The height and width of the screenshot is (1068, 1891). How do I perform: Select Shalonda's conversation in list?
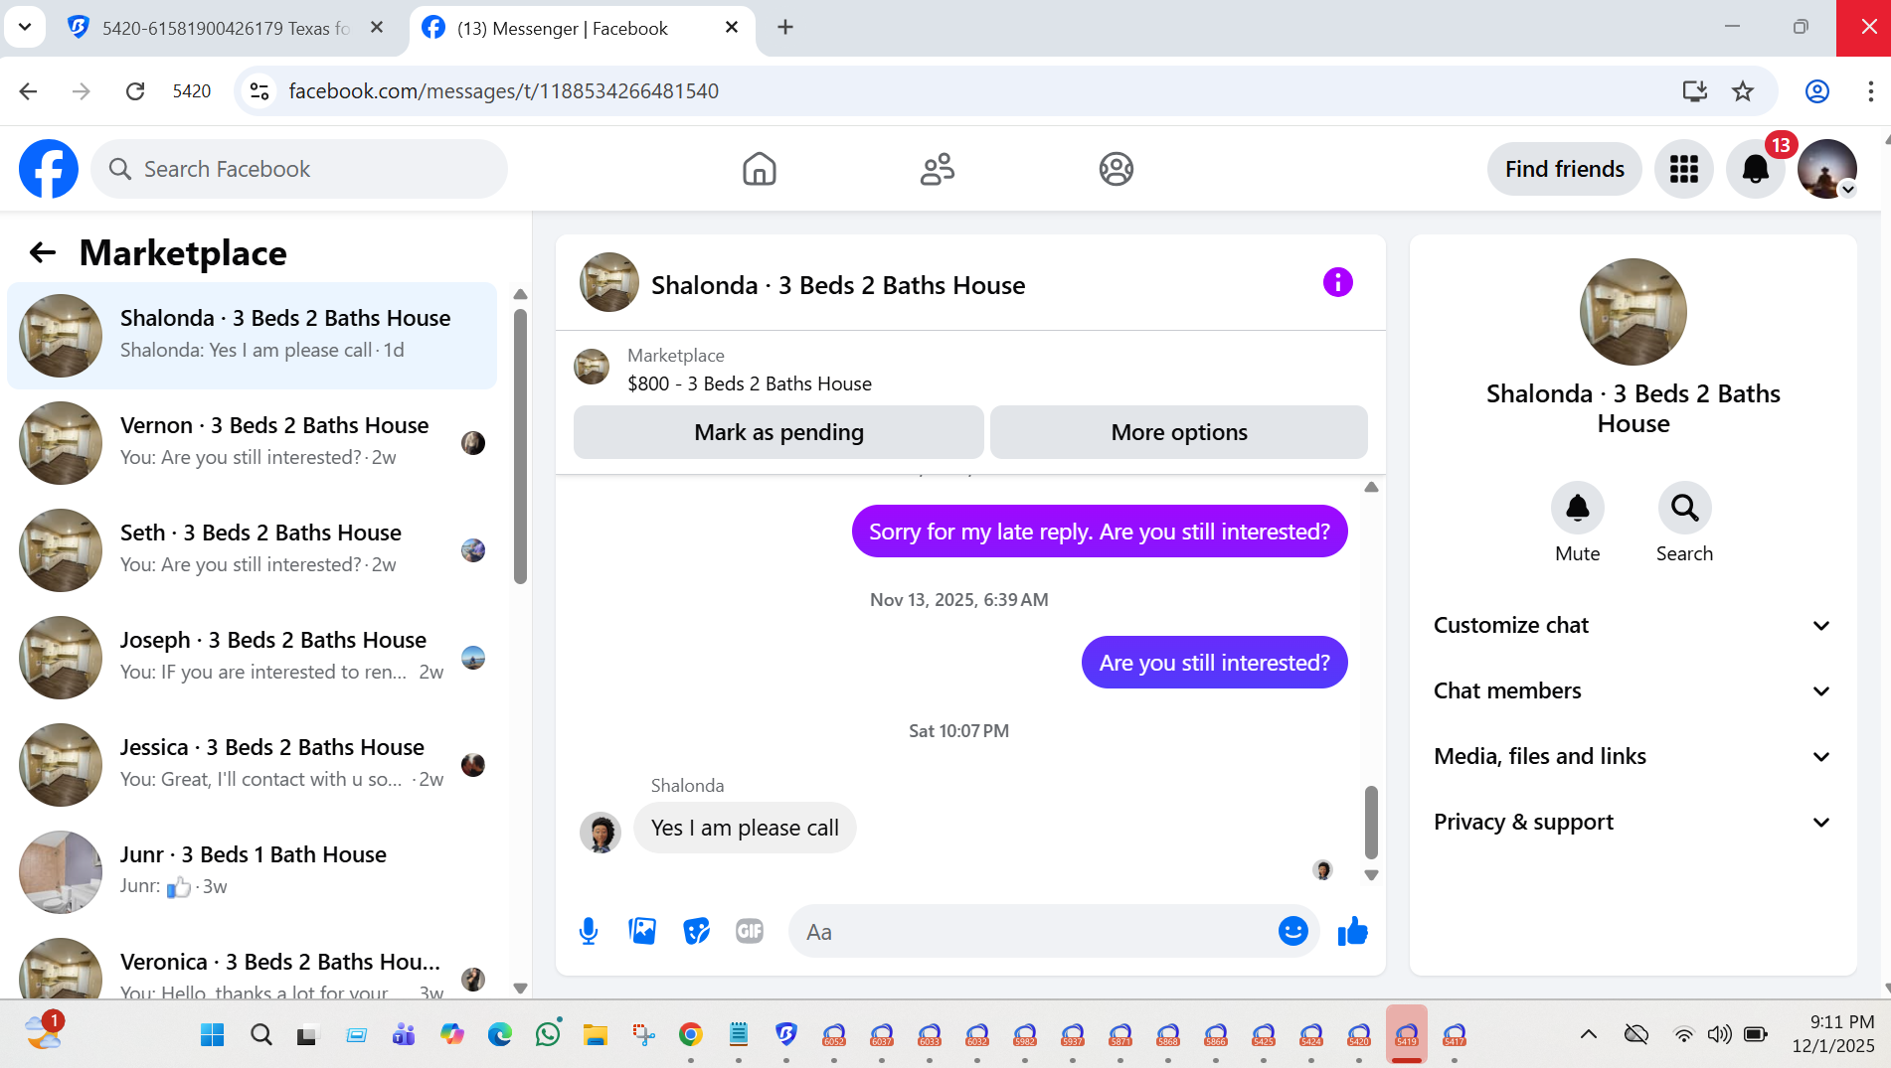pyautogui.click(x=253, y=336)
